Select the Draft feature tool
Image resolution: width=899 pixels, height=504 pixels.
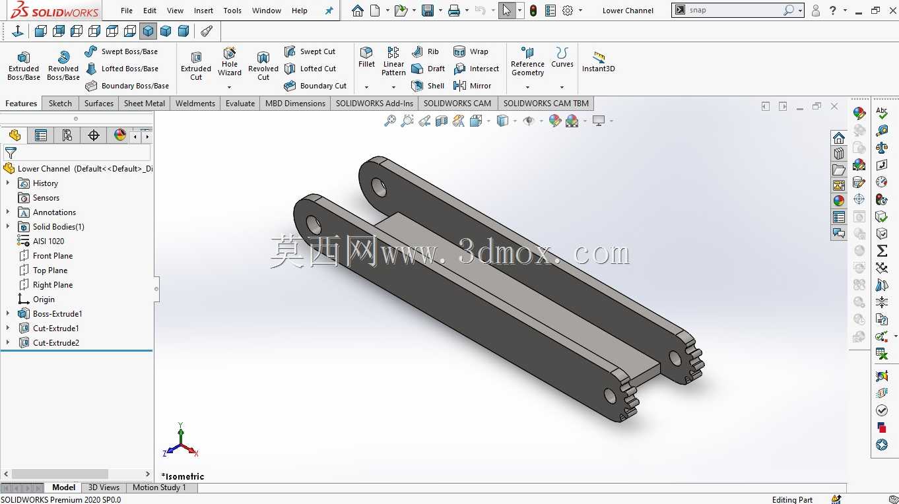(428, 69)
